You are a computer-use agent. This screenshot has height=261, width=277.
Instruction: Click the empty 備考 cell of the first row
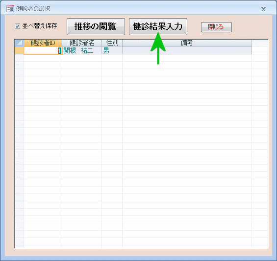pyautogui.click(x=187, y=50)
